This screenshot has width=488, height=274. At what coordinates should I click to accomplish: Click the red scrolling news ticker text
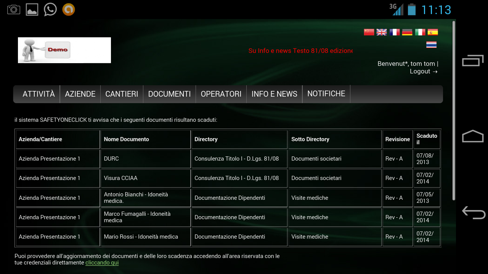coord(300,51)
